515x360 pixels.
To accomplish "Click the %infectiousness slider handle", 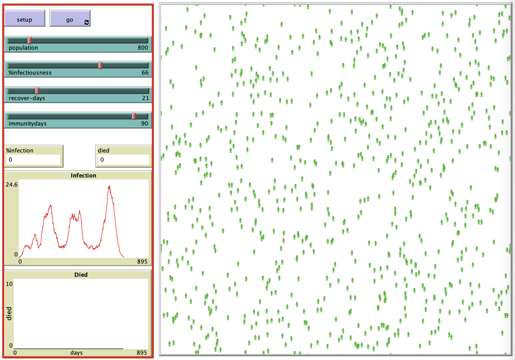I will [x=100, y=65].
